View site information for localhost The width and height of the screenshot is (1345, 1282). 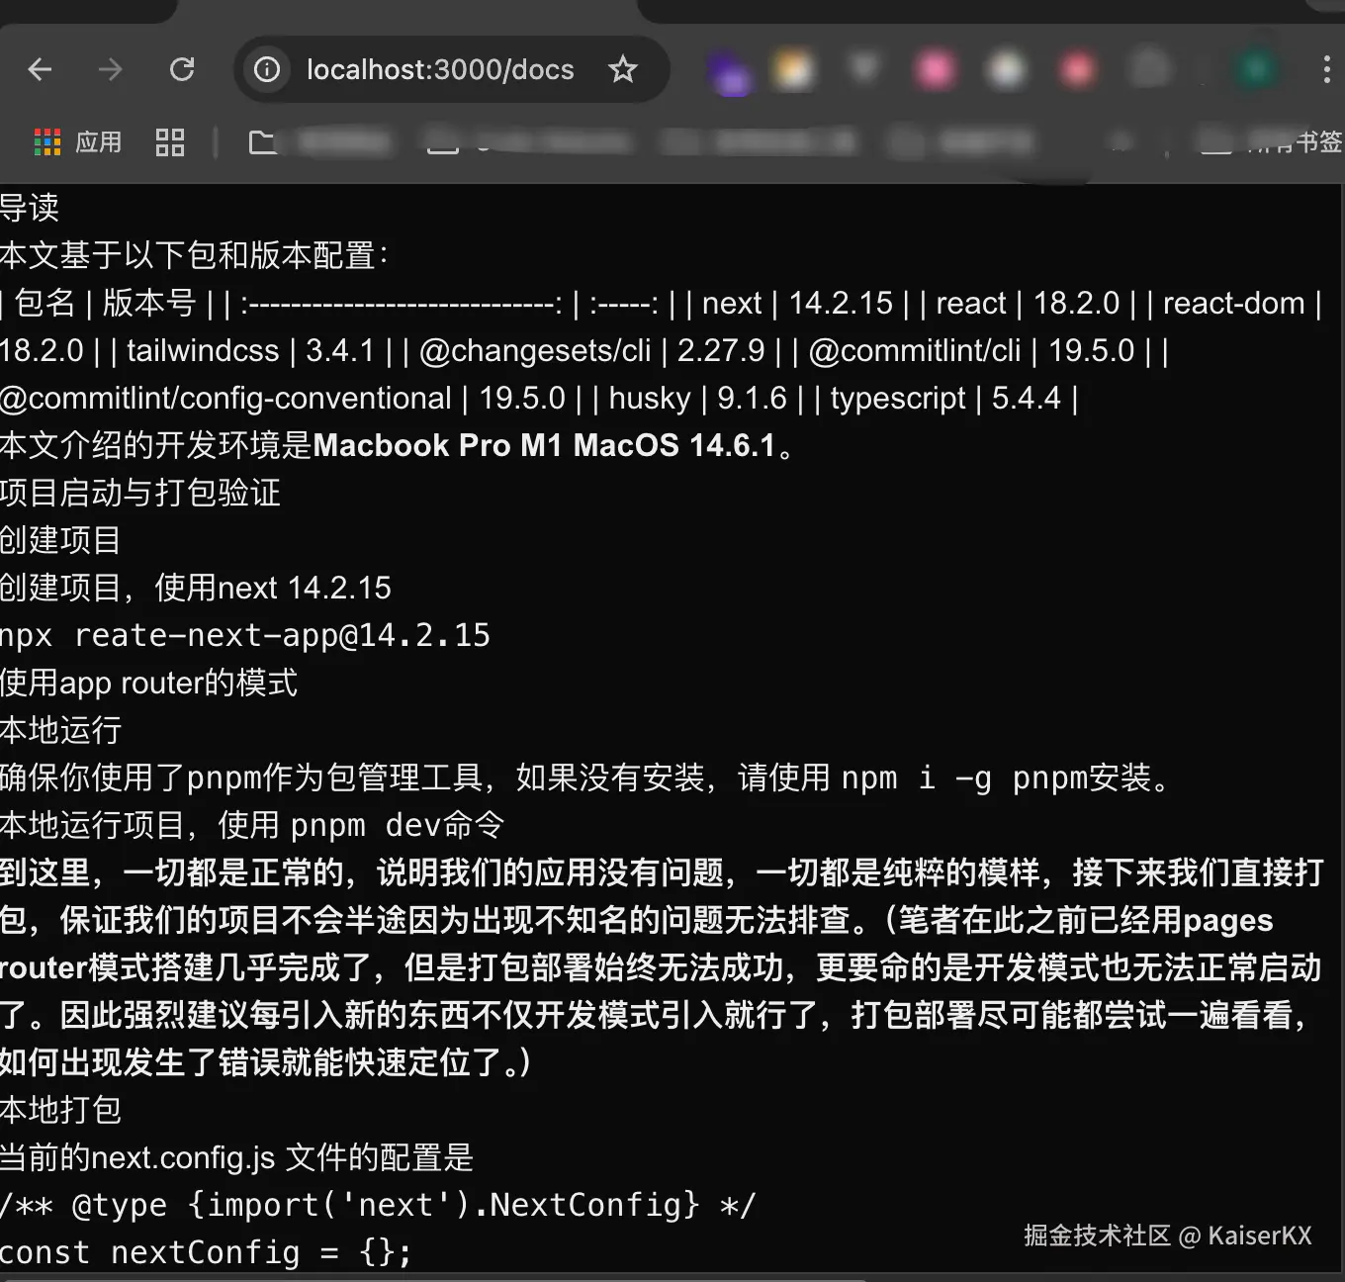267,69
